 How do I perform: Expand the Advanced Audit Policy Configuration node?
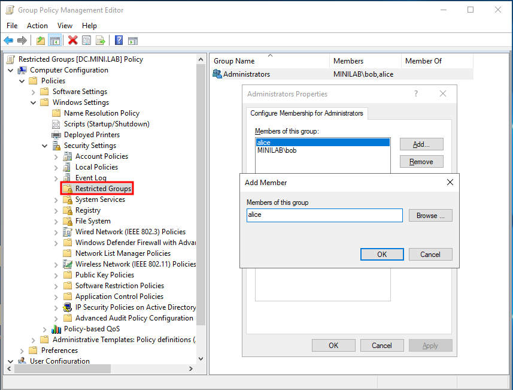(x=56, y=319)
